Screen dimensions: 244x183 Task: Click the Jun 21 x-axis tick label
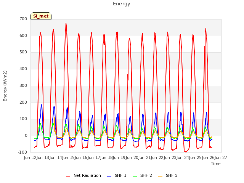coord(145,157)
